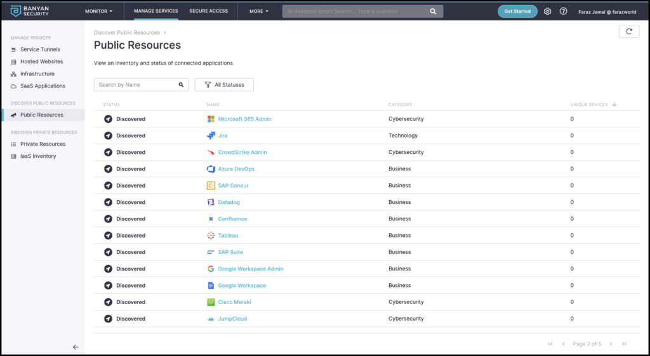Open the Monitor dropdown menu
This screenshot has width=650, height=356.
pyautogui.click(x=98, y=11)
